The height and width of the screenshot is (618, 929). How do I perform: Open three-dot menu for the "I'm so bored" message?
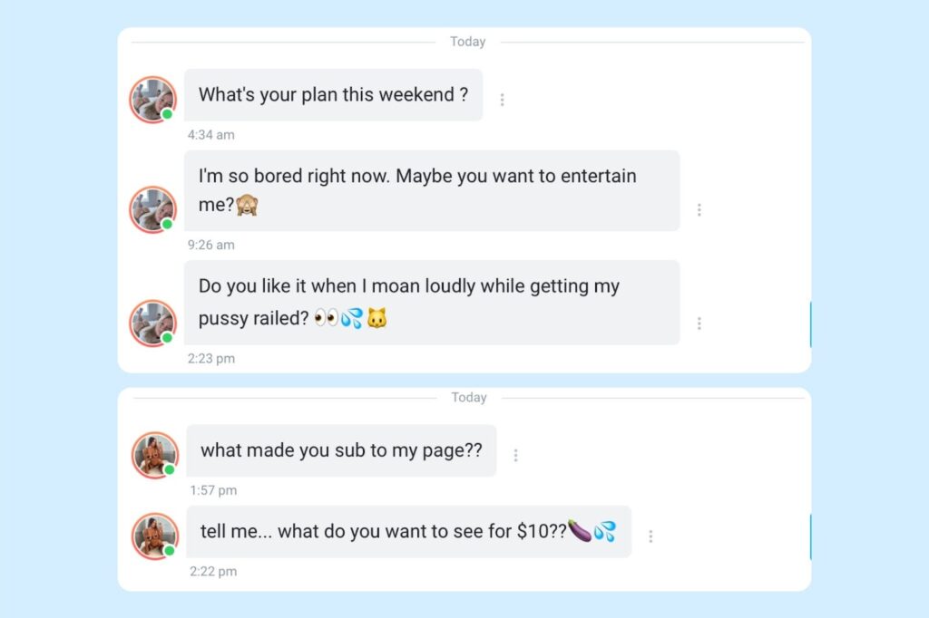699,209
